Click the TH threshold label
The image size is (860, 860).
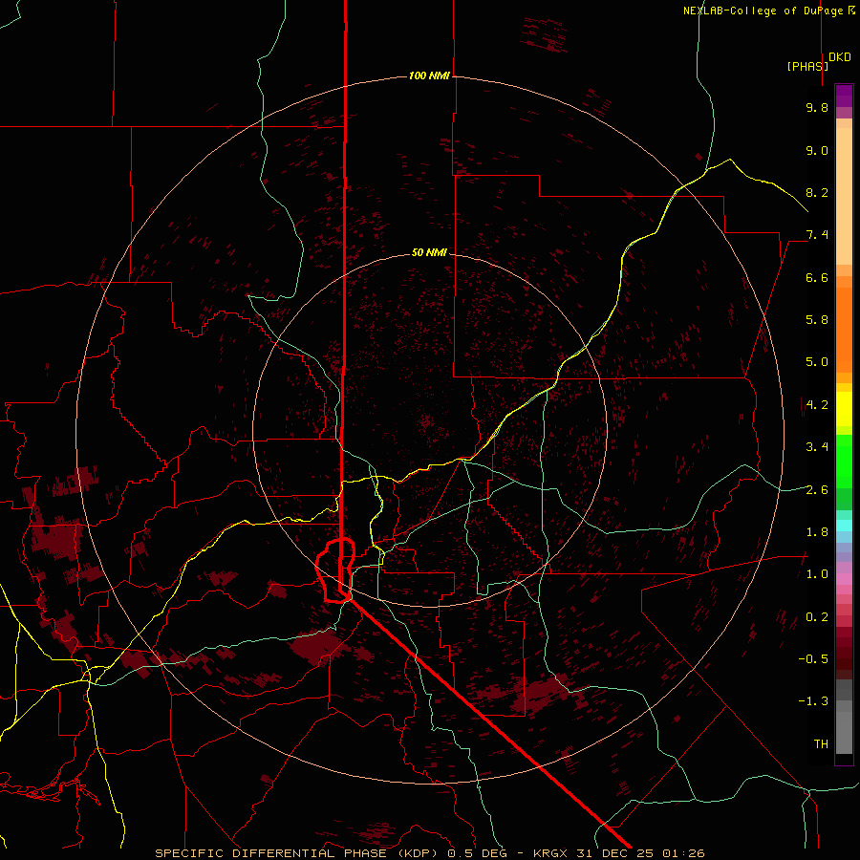click(x=821, y=744)
